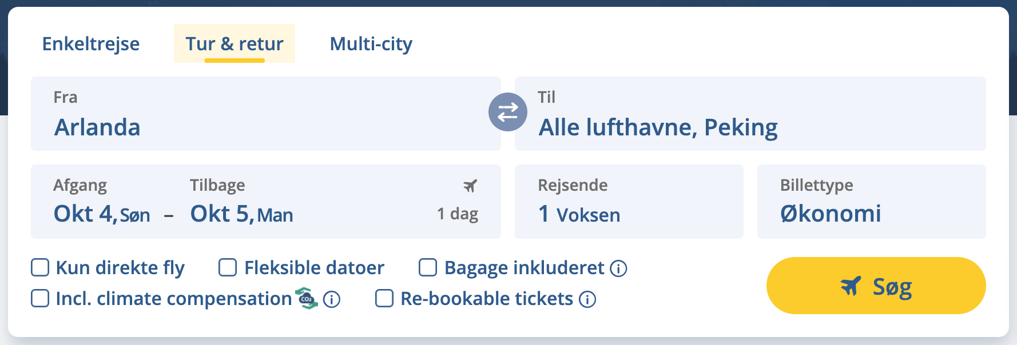Click the yellow underline beneath Tur & retur
Viewport: 1017px width, 345px height.
(x=235, y=59)
